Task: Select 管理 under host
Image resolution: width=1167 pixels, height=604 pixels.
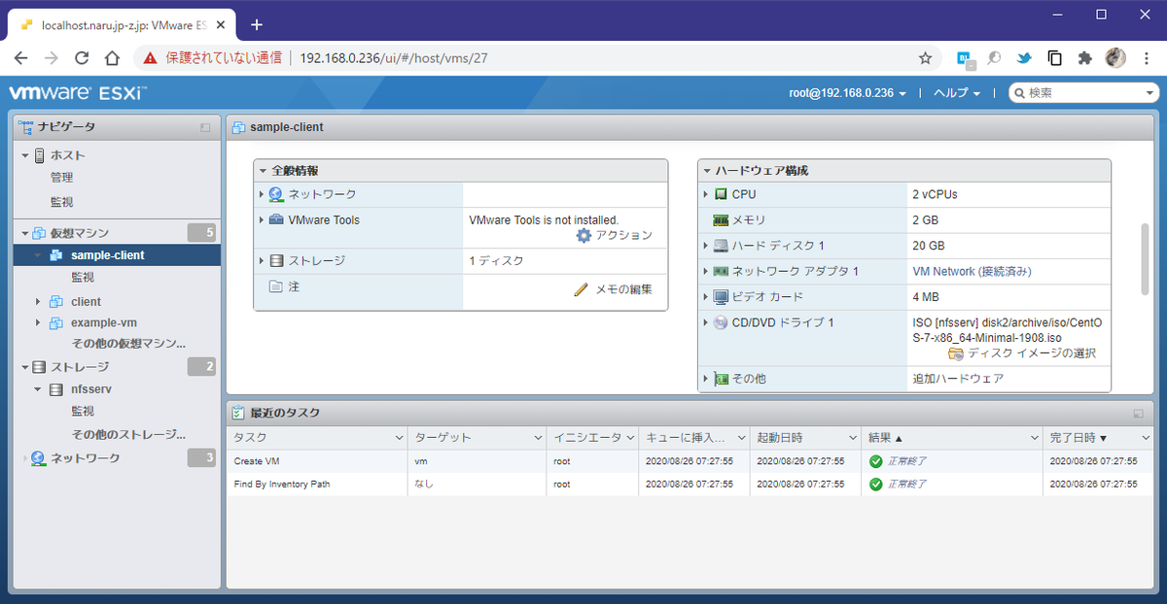Action: pos(61,178)
